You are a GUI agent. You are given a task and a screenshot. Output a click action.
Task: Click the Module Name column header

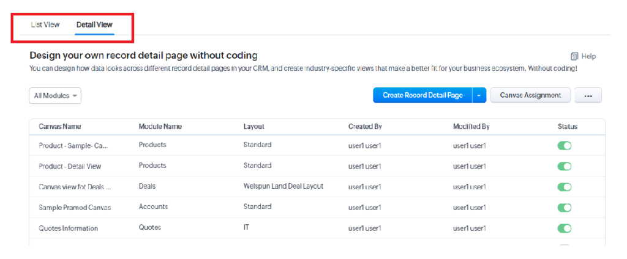pyautogui.click(x=160, y=126)
